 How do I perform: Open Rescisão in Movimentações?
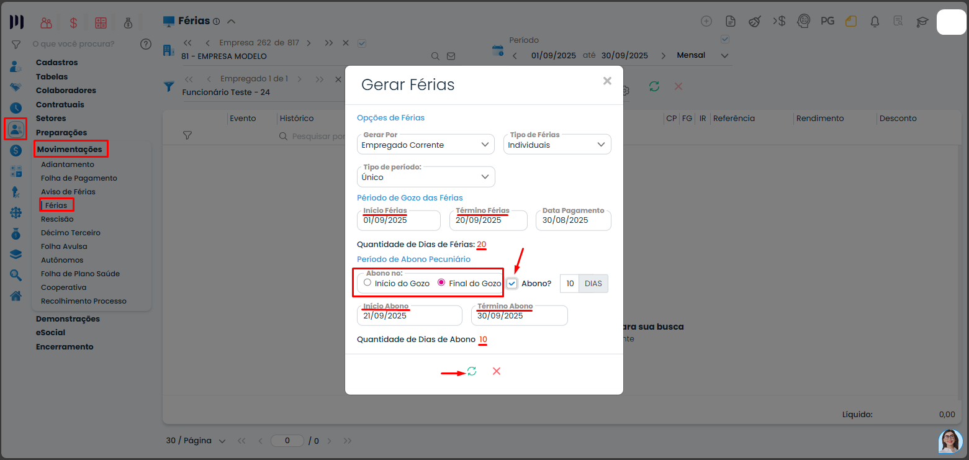pyautogui.click(x=57, y=219)
